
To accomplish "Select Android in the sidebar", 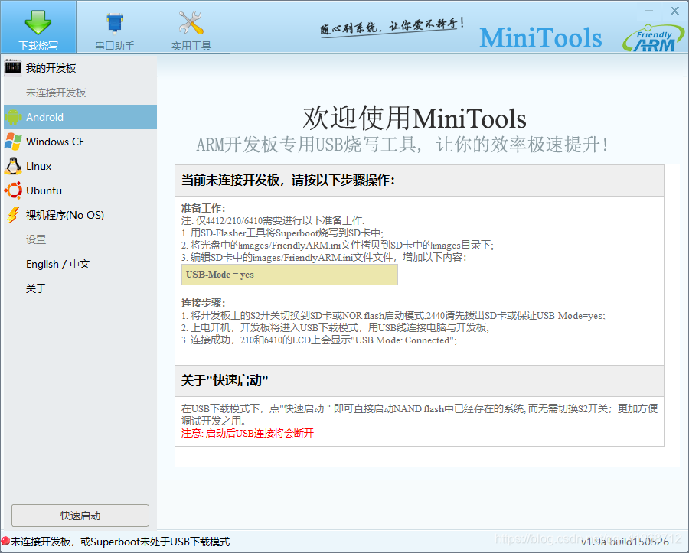I will (x=80, y=117).
